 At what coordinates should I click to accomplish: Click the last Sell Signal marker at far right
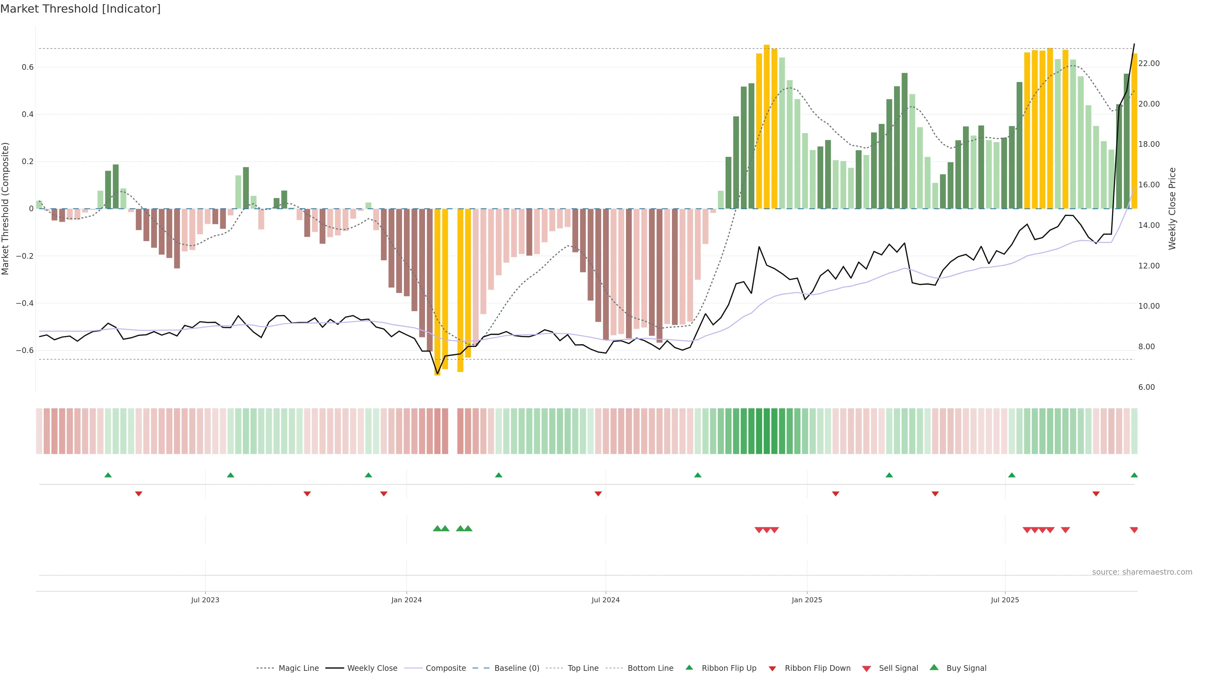(x=1134, y=530)
